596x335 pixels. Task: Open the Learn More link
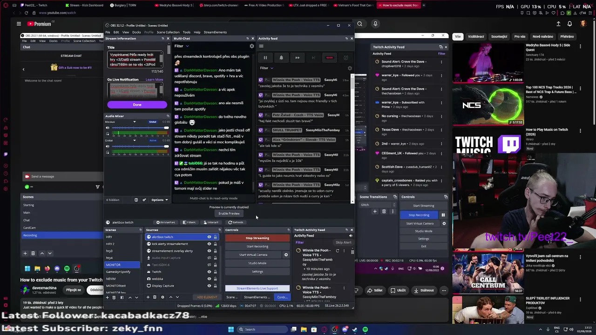pos(154,80)
